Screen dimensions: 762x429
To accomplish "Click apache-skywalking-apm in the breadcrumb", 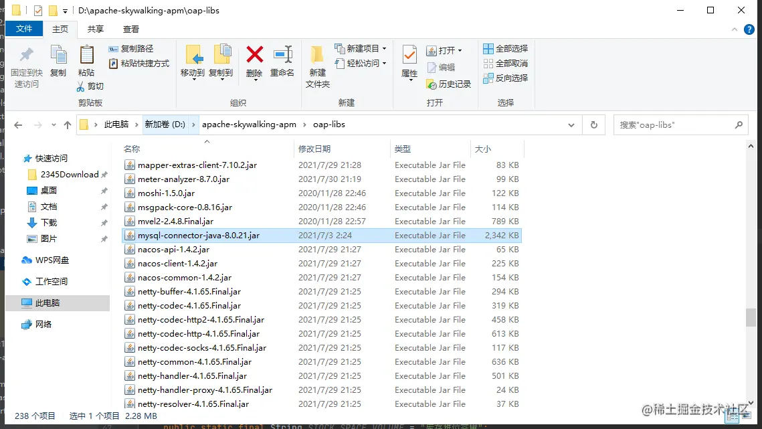I will (x=249, y=124).
